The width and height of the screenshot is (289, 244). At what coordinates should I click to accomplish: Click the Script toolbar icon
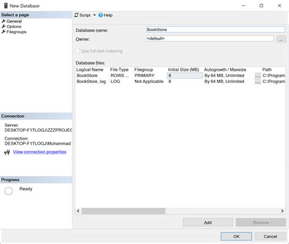76,15
